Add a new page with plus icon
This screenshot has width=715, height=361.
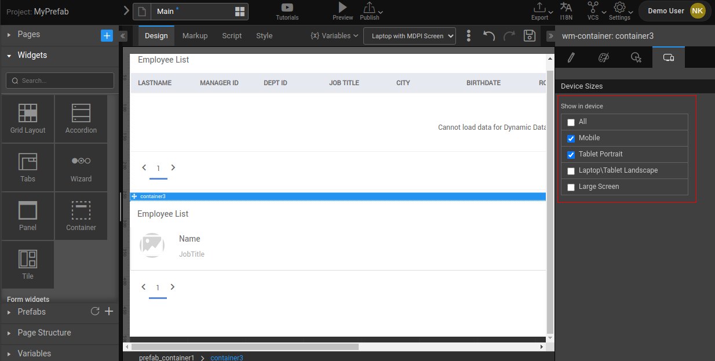click(107, 35)
